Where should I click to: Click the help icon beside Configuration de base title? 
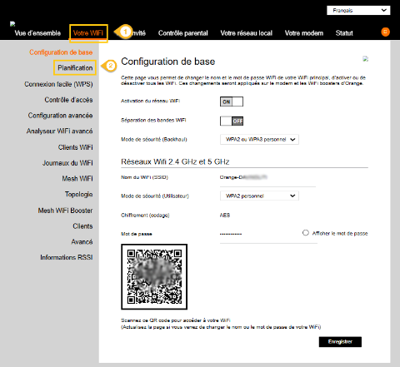click(366, 58)
